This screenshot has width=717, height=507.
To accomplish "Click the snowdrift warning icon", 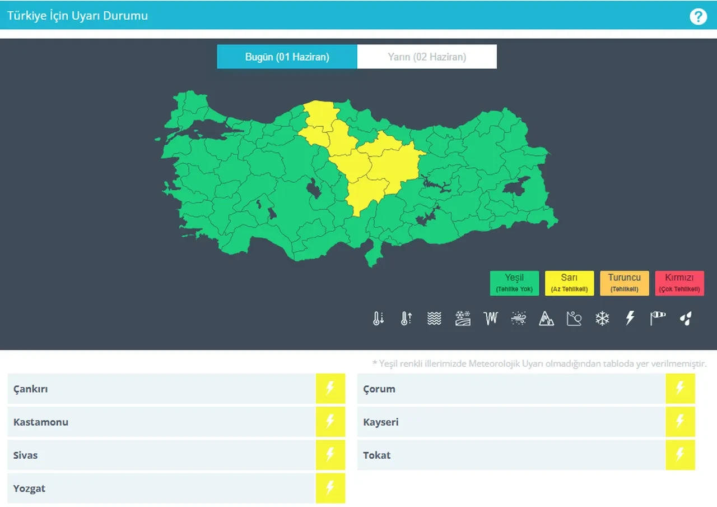I will (x=518, y=318).
